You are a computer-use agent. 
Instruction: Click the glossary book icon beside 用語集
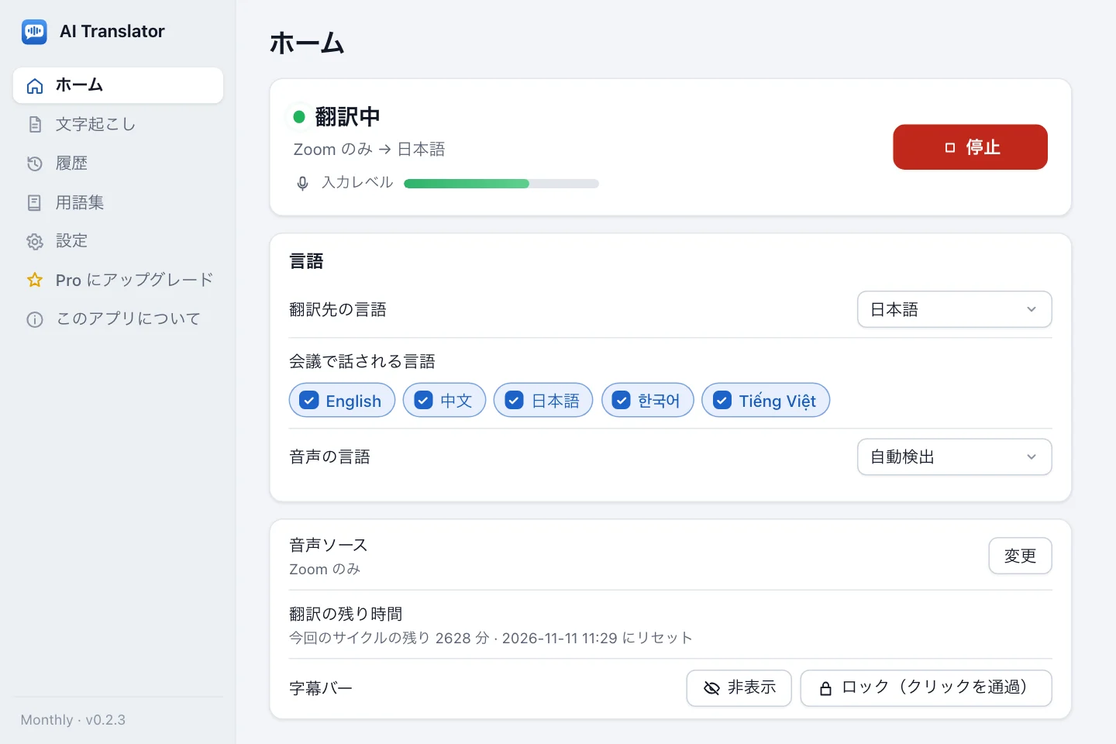(35, 203)
